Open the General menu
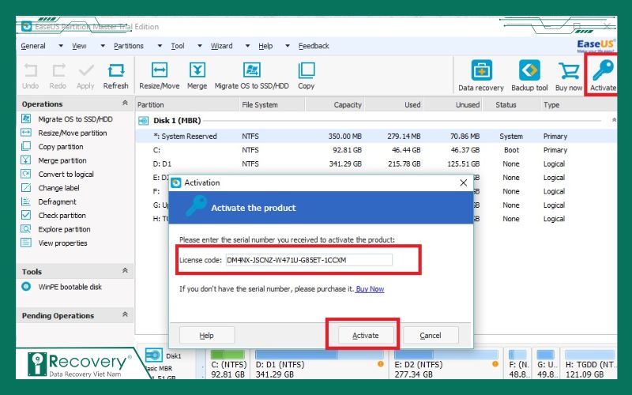Screen dimensions: 632x395 point(33,46)
